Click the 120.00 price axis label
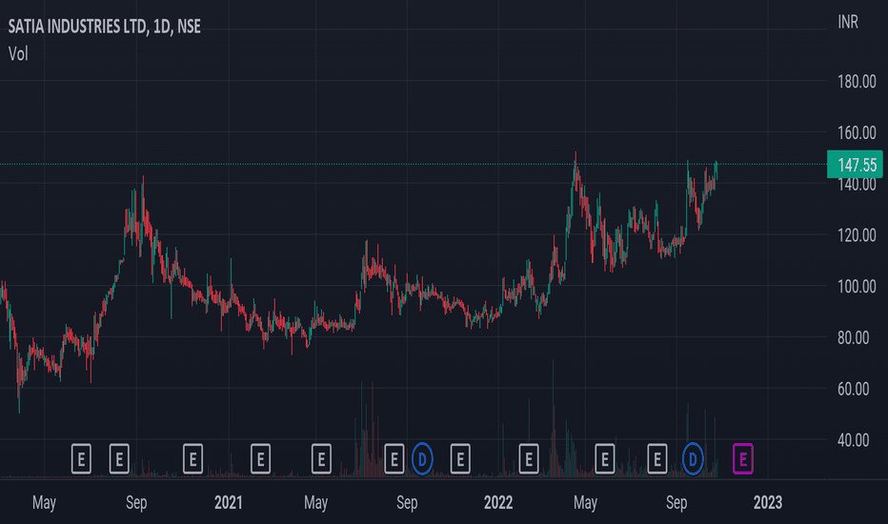Viewport: 888px width, 524px height. [857, 235]
